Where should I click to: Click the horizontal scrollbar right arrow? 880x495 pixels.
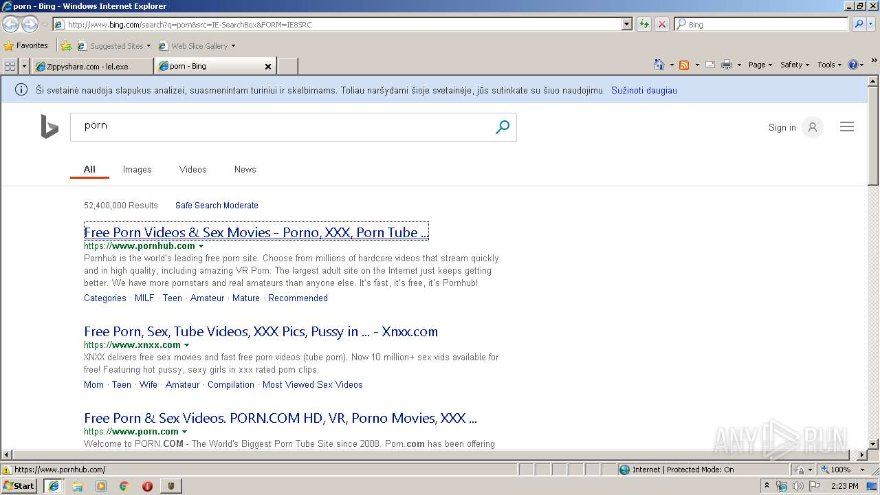(862, 454)
